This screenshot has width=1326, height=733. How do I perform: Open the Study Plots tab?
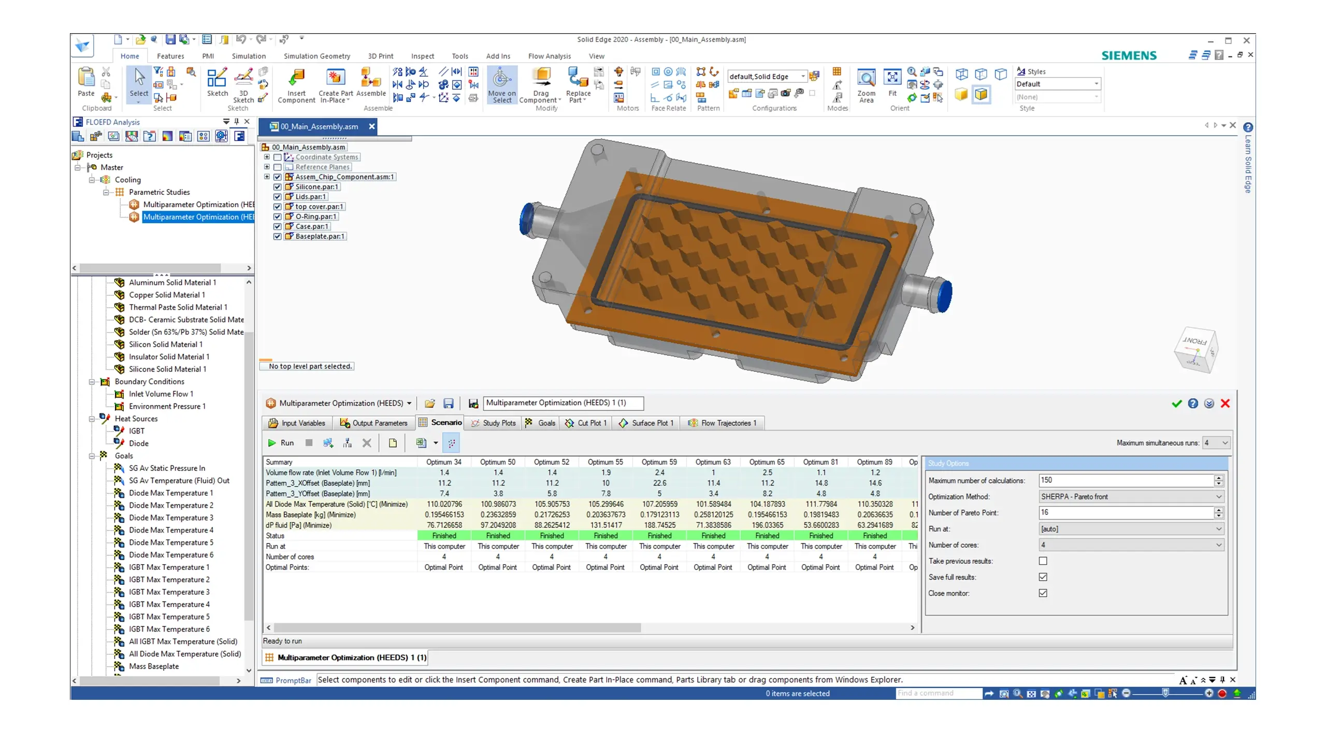(493, 423)
